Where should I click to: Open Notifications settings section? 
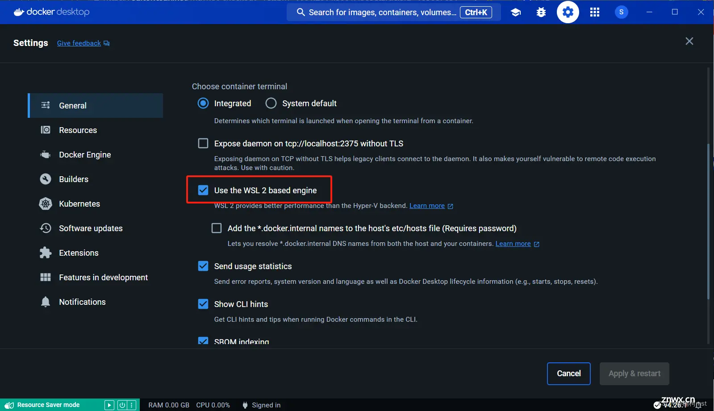tap(95, 302)
